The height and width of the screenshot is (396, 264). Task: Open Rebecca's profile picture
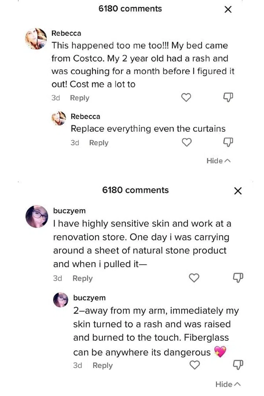click(x=36, y=38)
